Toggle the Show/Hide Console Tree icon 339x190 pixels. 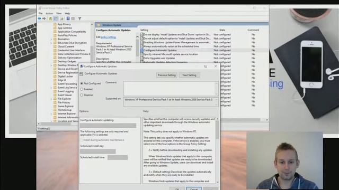[x=56, y=19]
